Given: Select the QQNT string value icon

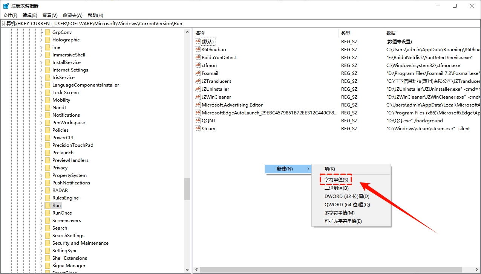Looking at the screenshot, I should pyautogui.click(x=198, y=120).
